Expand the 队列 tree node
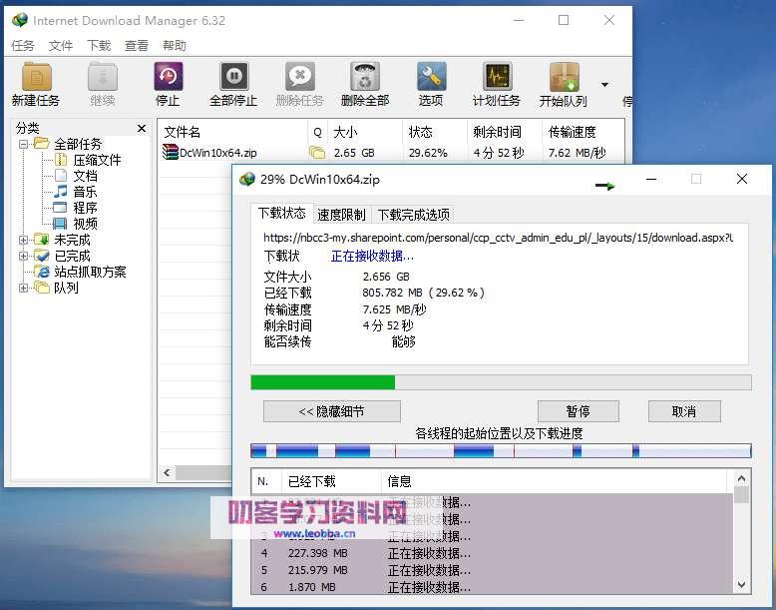This screenshot has width=776, height=610. click(x=23, y=288)
